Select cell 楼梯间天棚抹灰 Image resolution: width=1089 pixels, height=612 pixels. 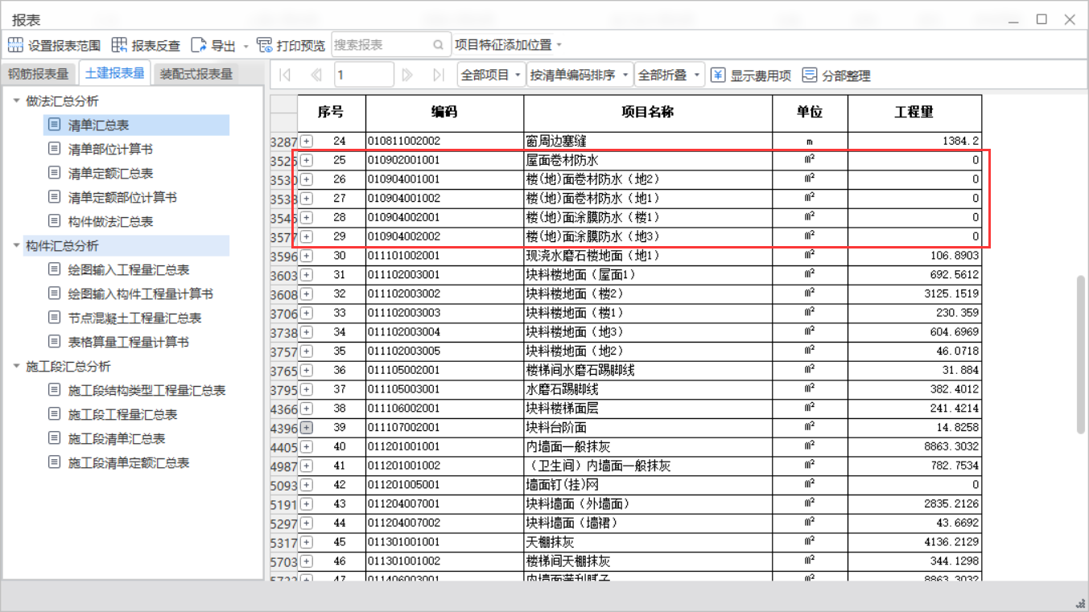pyautogui.click(x=648, y=561)
